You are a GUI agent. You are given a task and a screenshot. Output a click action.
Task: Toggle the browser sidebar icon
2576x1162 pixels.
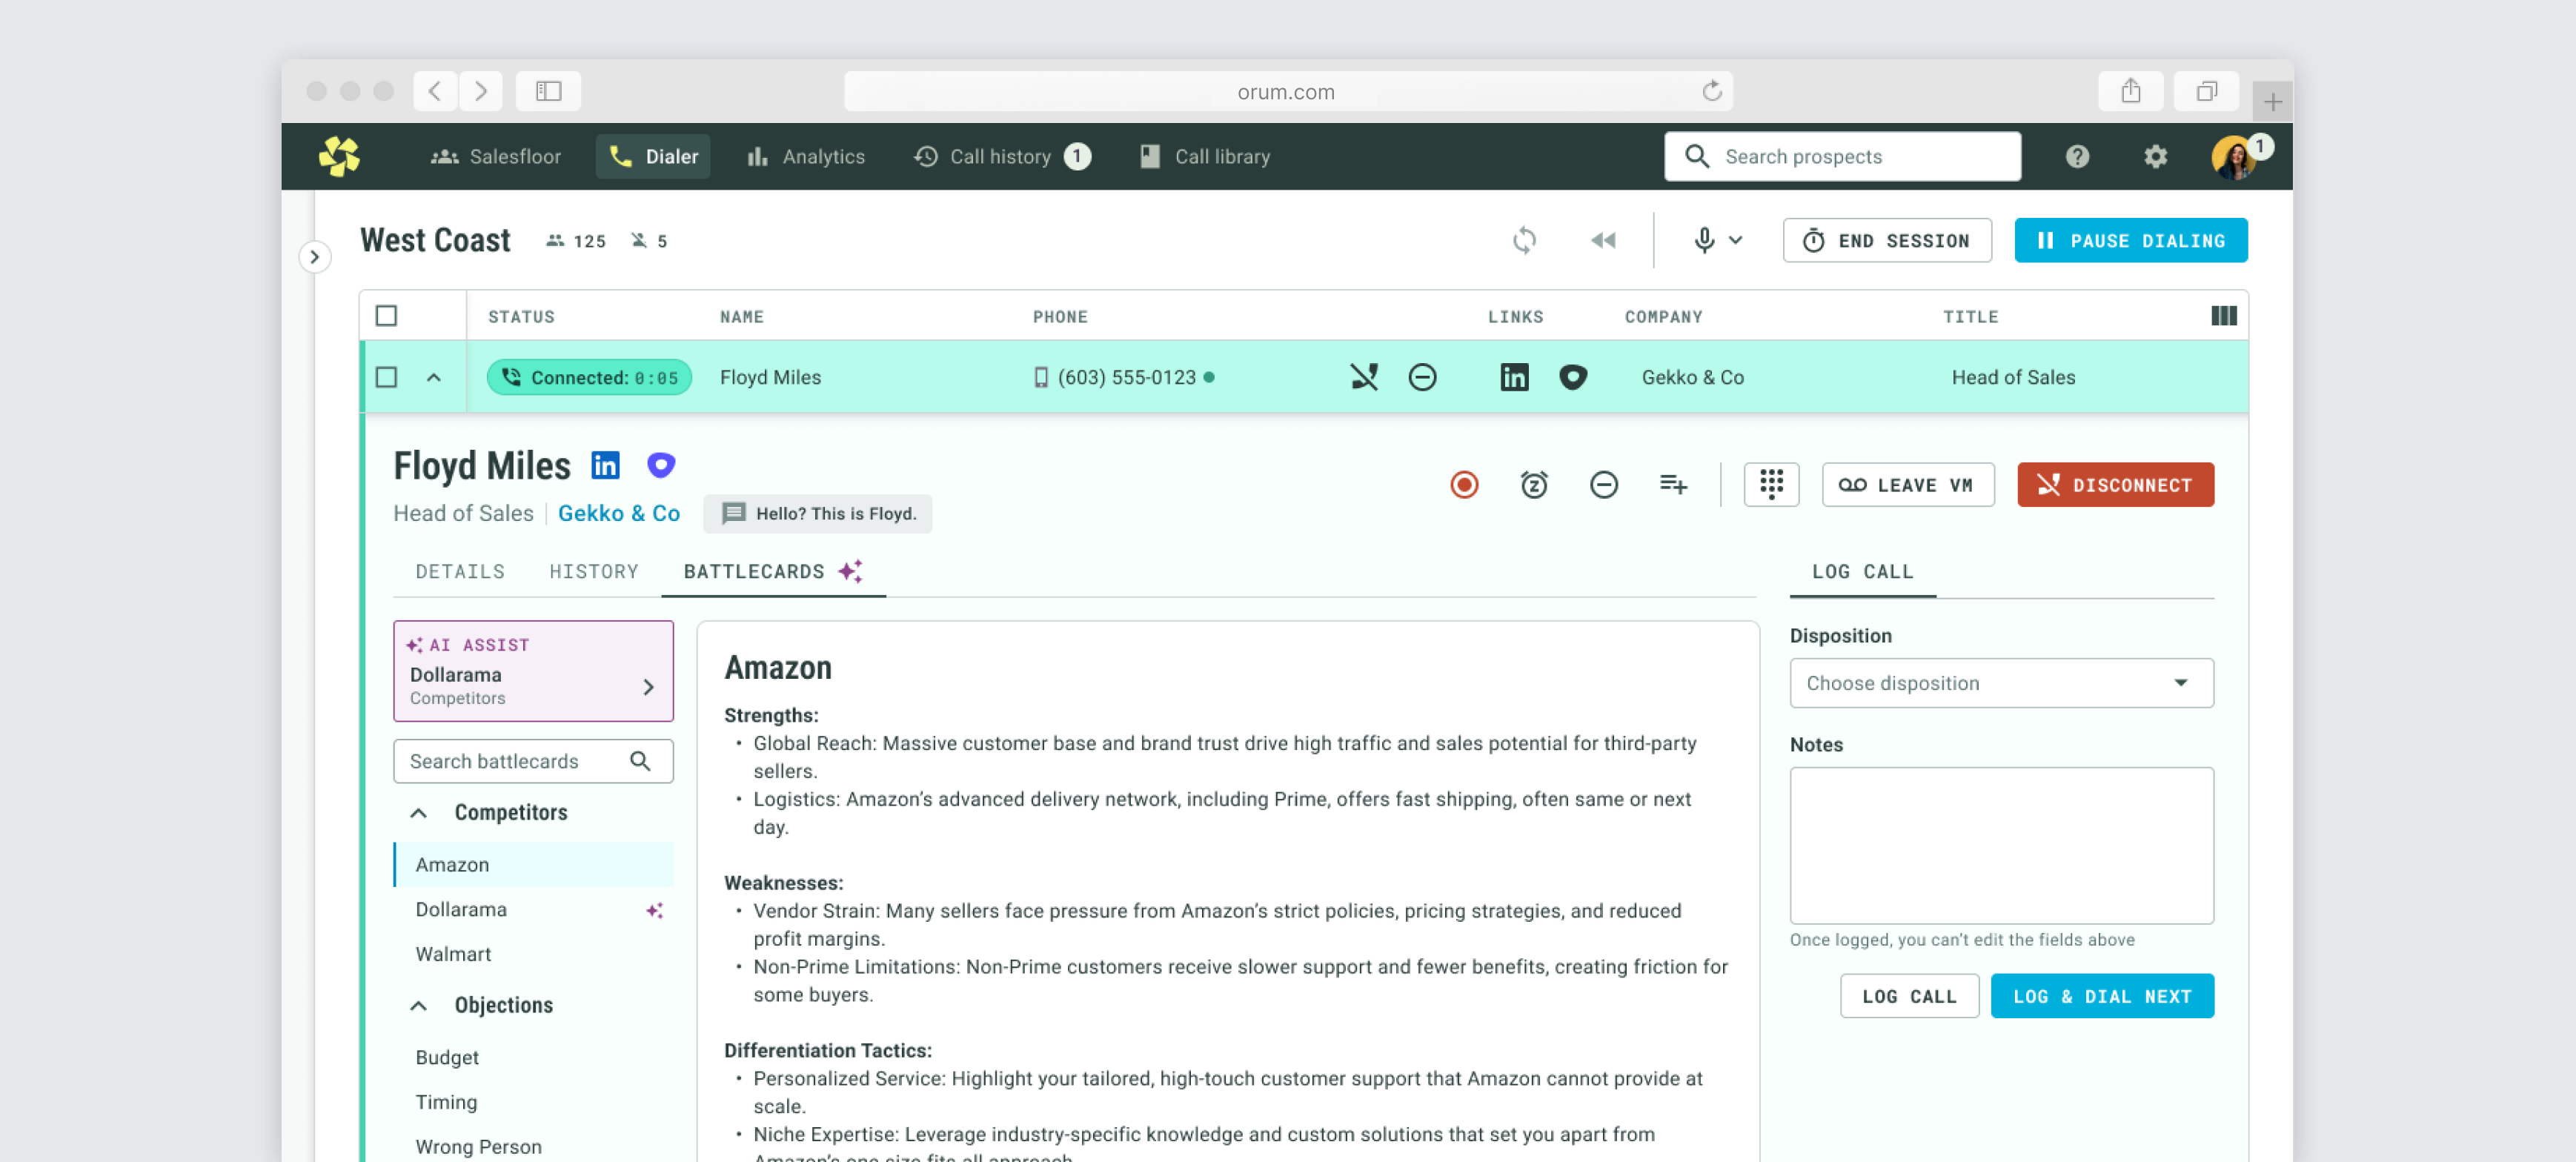548,91
